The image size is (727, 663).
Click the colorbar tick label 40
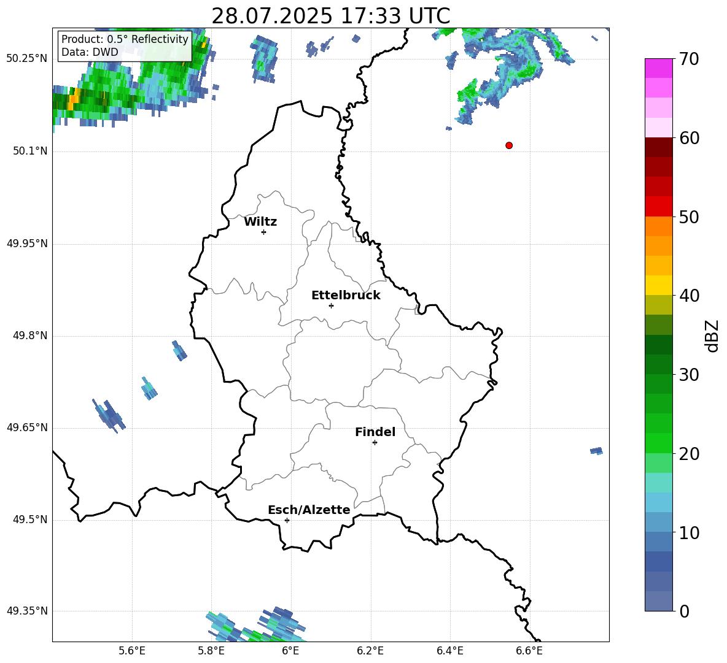coord(689,296)
